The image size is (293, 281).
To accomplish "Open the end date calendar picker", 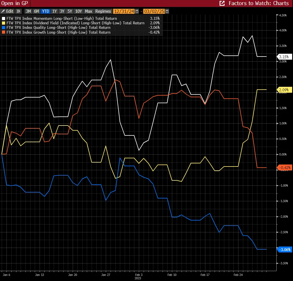I will [167, 11].
